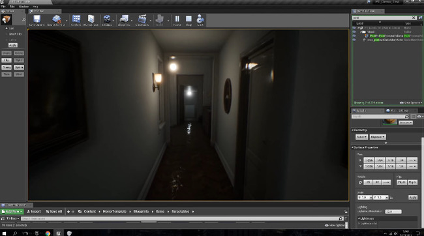424x236 pixels.
Task: Toggle the sources panel icon near Filters
Action: (x=3, y=218)
